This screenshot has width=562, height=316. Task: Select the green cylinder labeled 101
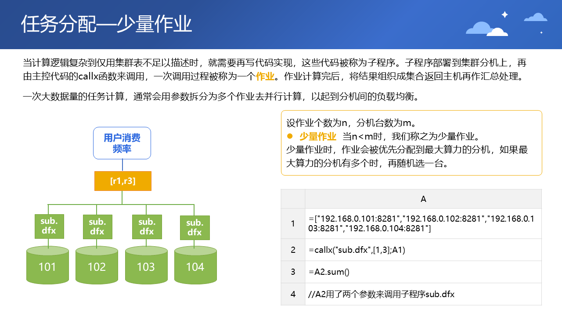tap(47, 265)
